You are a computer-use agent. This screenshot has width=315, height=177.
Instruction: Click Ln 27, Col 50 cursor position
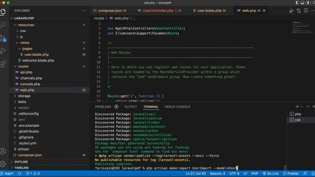coord(196,174)
